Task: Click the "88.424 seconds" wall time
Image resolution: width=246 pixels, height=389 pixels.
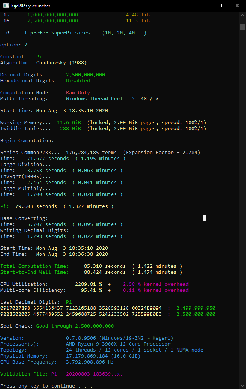Action: tap(105, 272)
